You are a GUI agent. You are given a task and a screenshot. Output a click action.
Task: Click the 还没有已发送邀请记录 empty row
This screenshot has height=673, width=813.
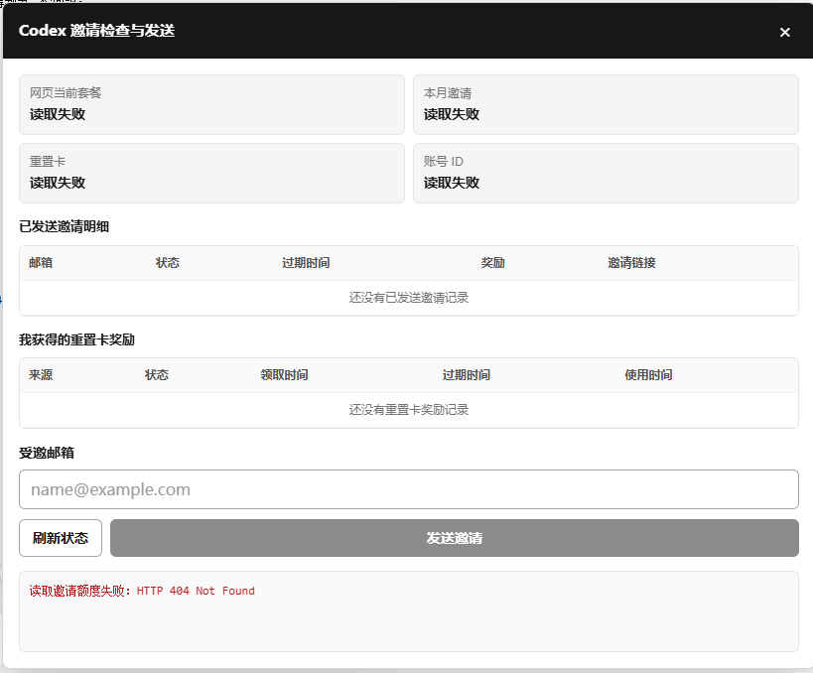(x=409, y=298)
